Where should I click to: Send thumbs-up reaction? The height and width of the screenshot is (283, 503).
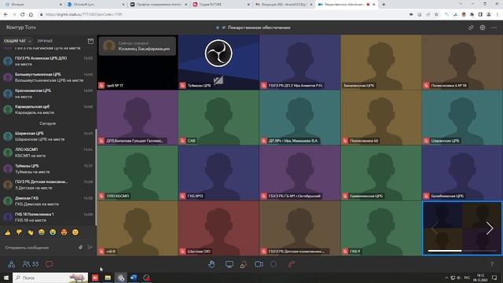tap(8, 233)
